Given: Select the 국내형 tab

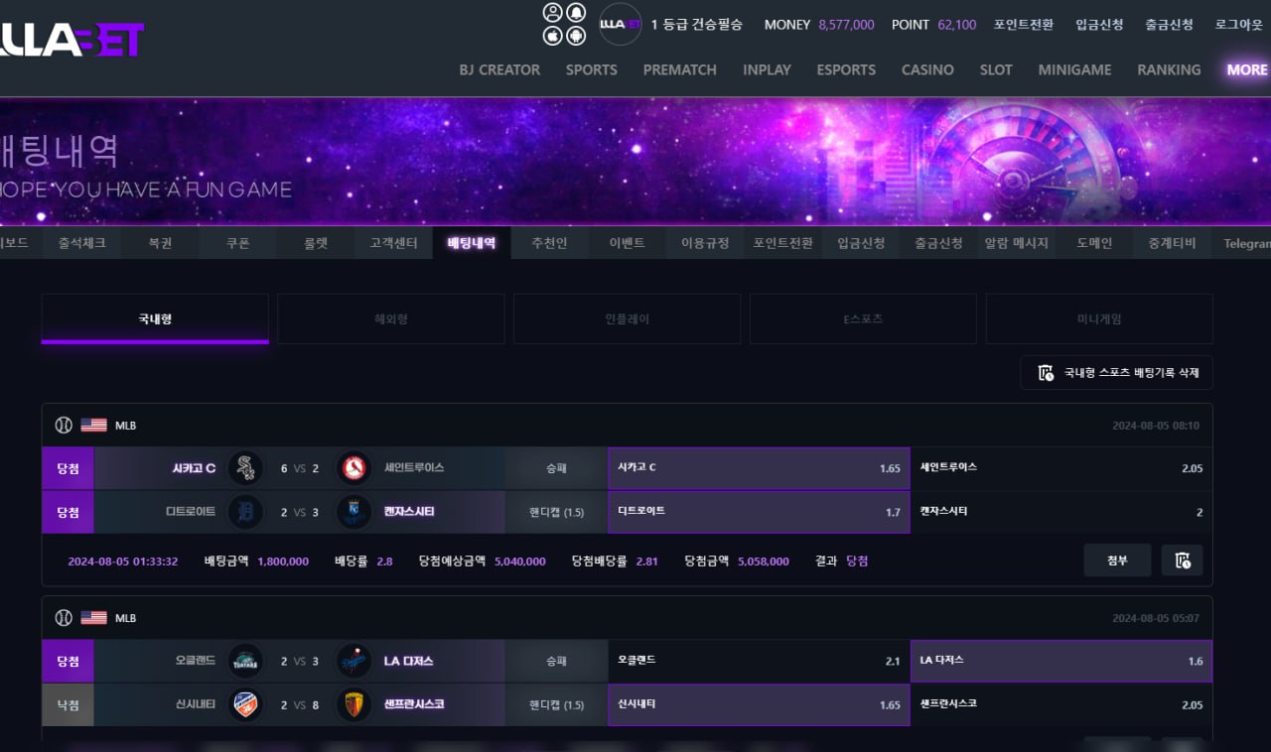Looking at the screenshot, I should pos(155,318).
